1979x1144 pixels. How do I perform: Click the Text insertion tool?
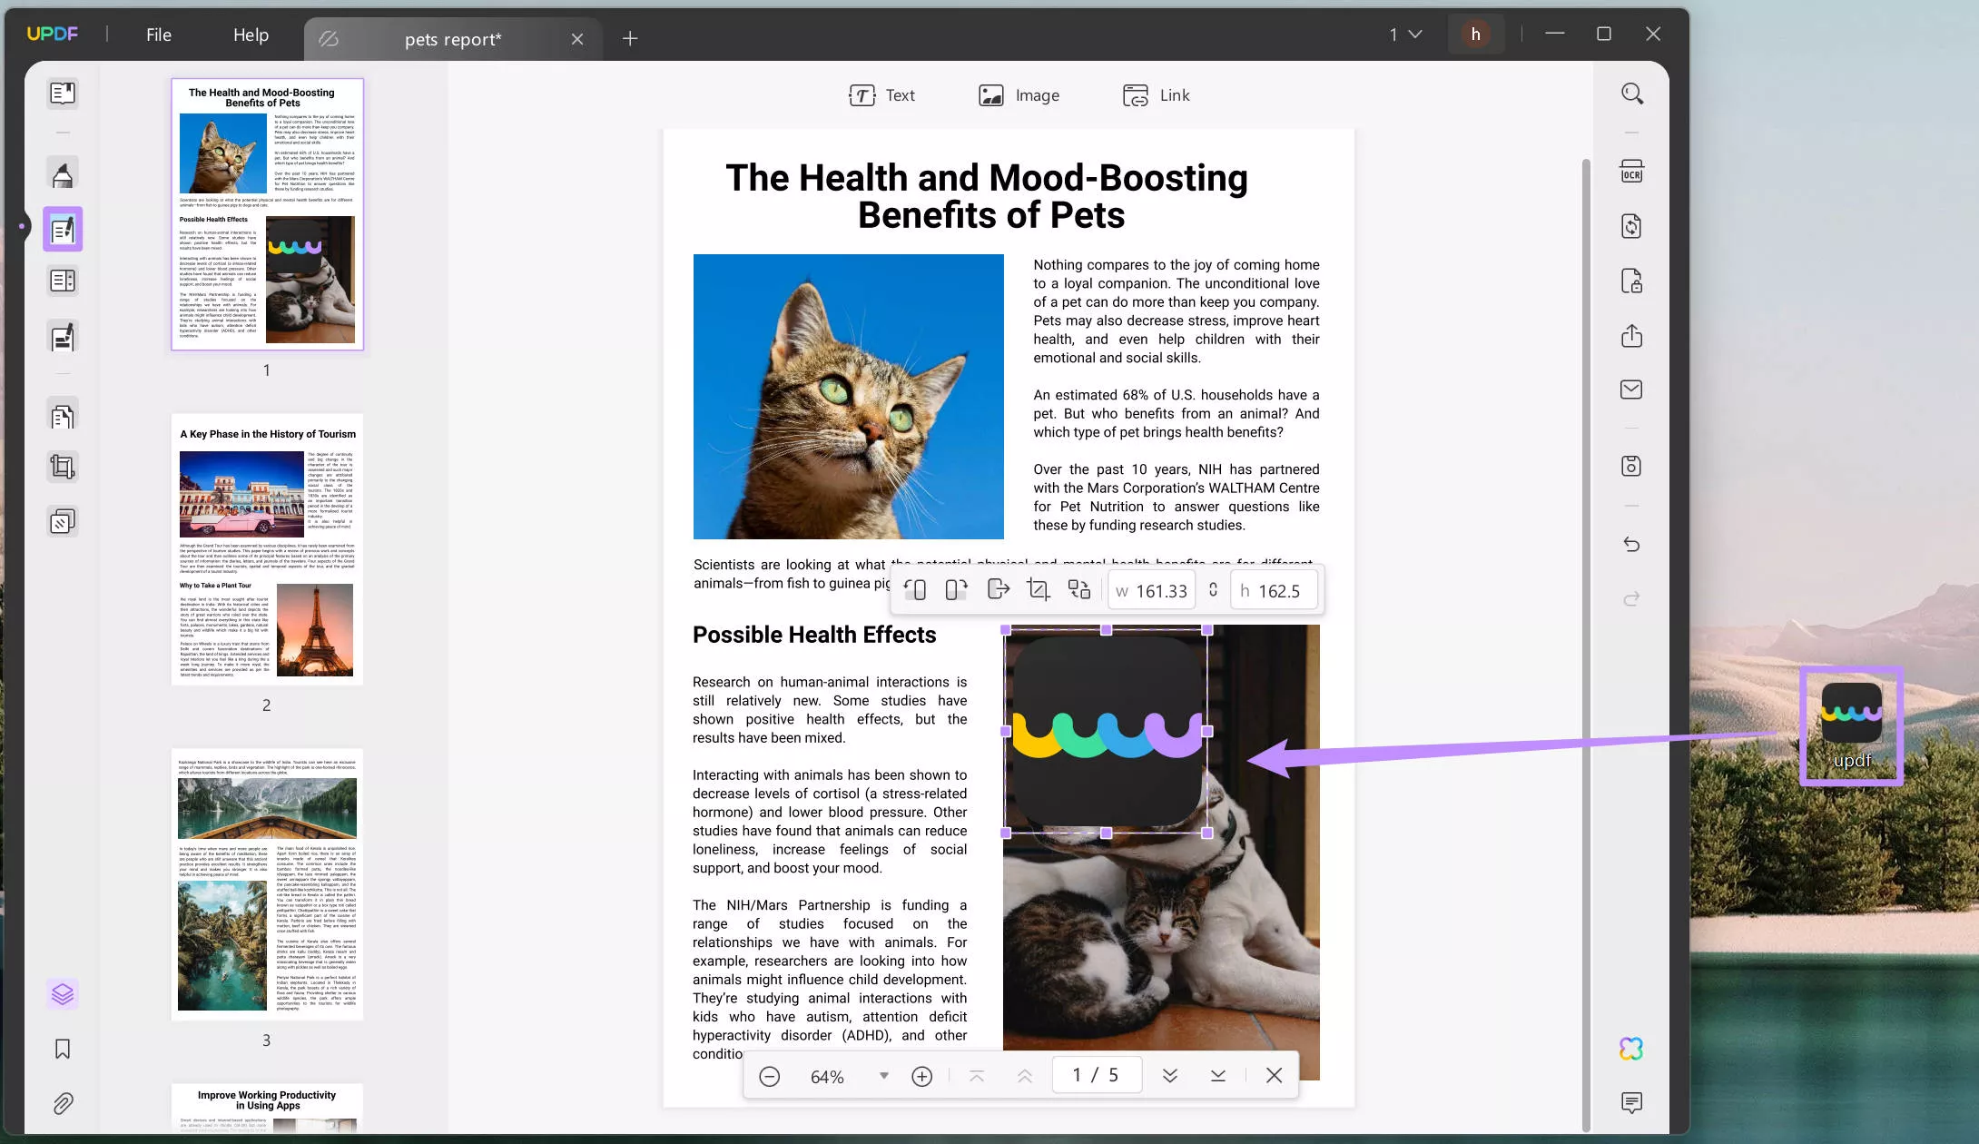[881, 95]
